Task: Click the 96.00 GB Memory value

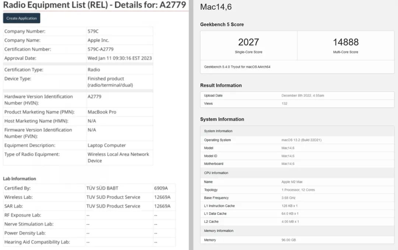Action: (289, 240)
